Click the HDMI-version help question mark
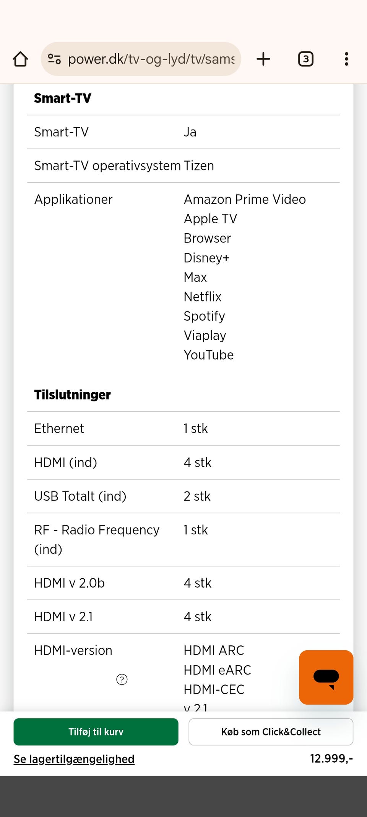Screen dimensions: 367x817 click(122, 679)
